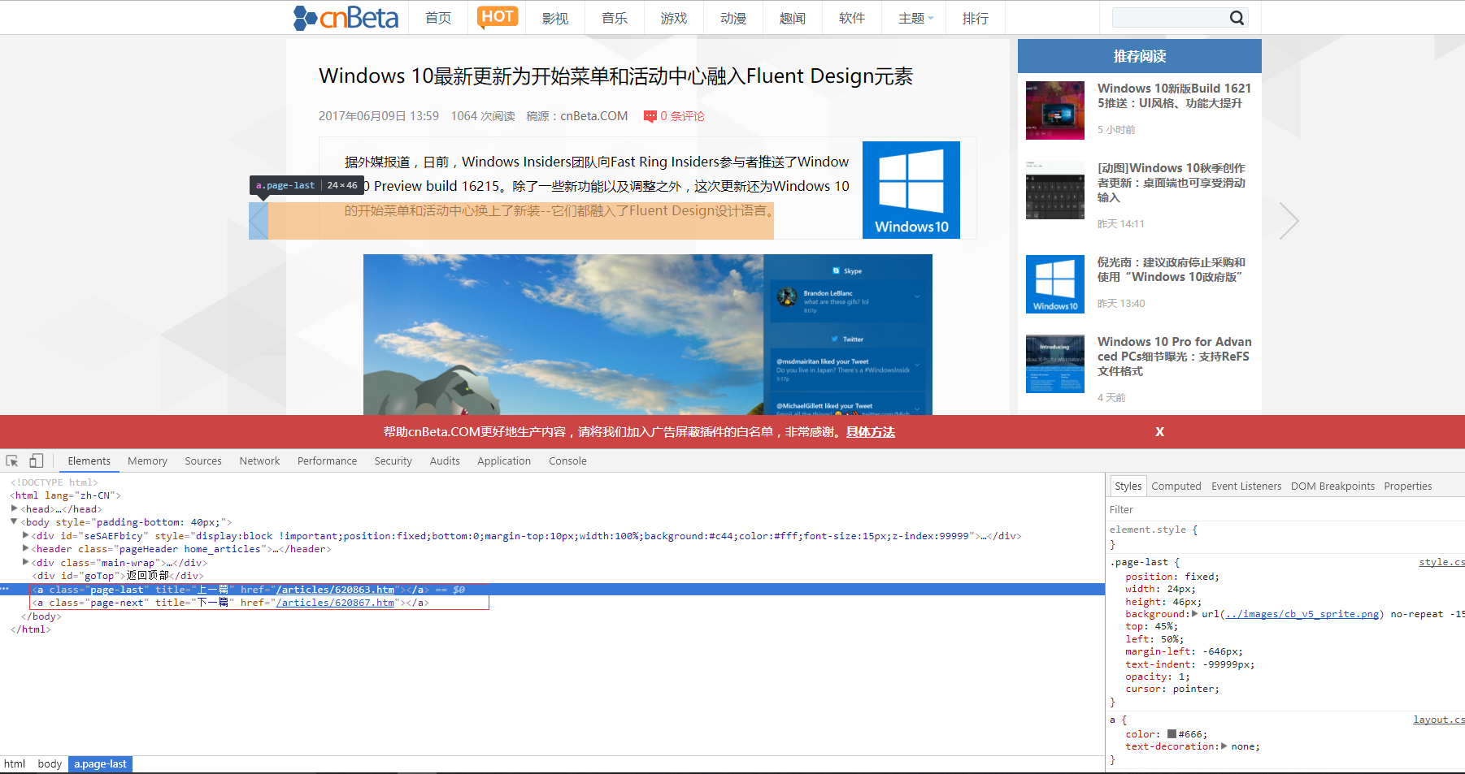Viewport: 1465px width, 774px height.
Task: Collapse the body element node
Action: coord(14,521)
